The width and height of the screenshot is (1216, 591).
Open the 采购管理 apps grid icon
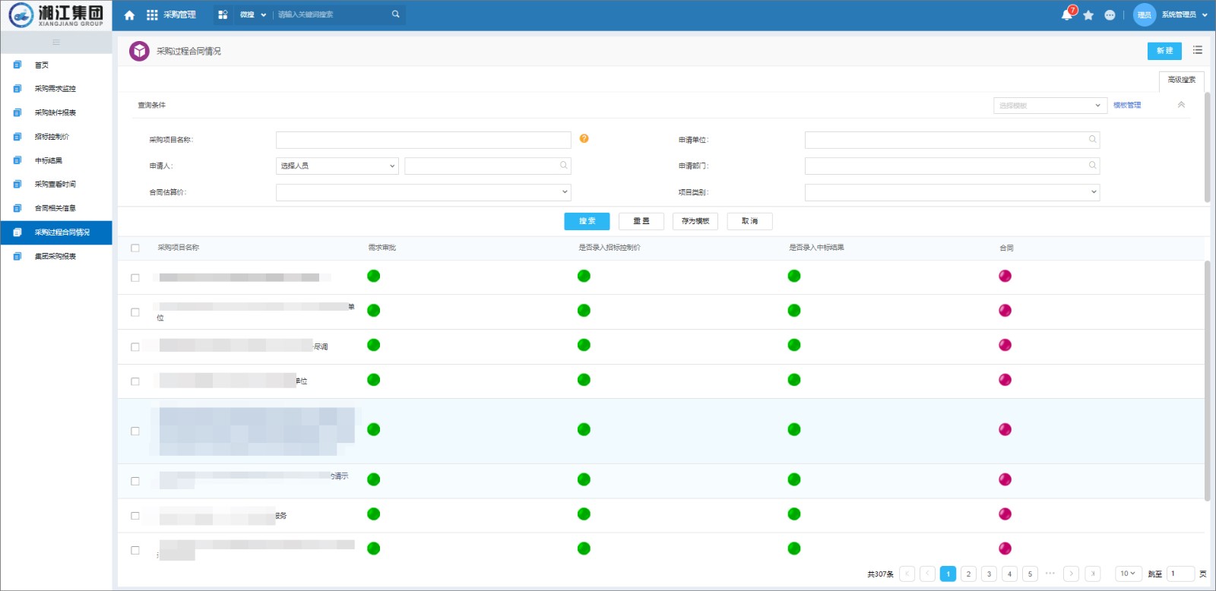(x=152, y=15)
